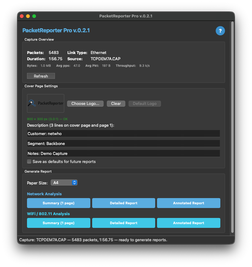Generate Network Analysis Annotated Report
This screenshot has width=252, height=267.
[x=189, y=203]
